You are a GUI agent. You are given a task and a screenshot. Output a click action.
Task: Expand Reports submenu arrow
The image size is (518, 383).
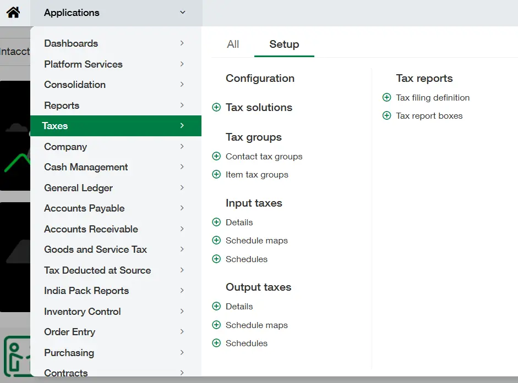(182, 106)
